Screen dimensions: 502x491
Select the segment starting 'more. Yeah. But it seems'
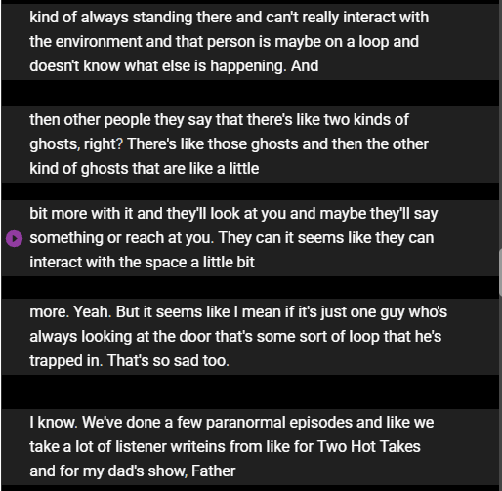pyautogui.click(x=250, y=337)
